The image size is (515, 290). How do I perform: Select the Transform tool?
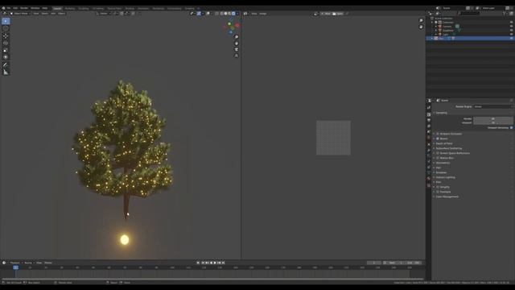(6, 57)
